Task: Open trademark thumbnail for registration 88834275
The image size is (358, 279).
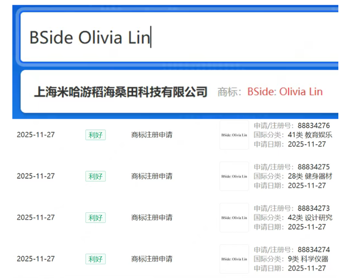Action: [234, 176]
